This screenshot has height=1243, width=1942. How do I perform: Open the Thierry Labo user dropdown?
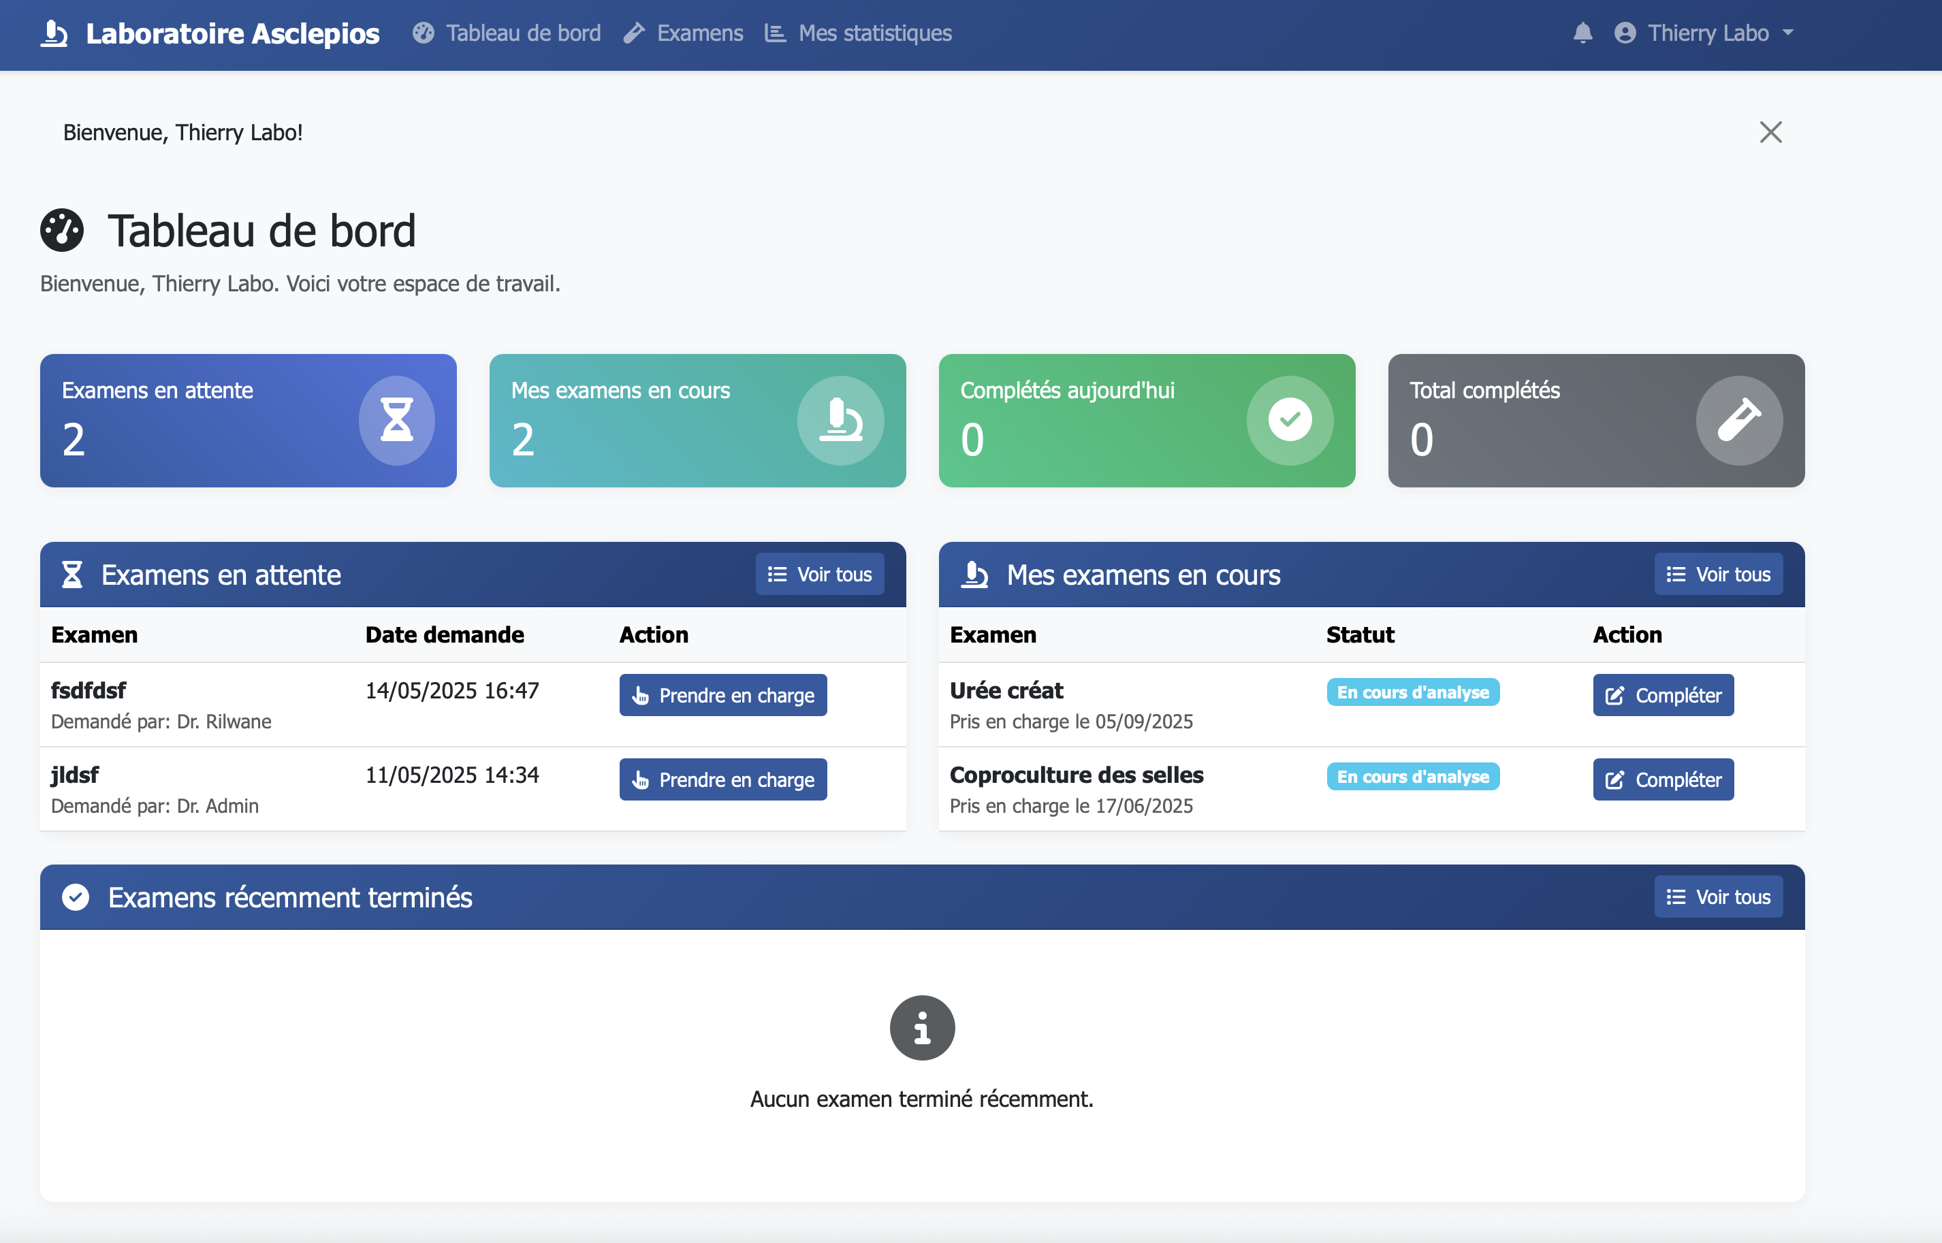pyautogui.click(x=1707, y=33)
